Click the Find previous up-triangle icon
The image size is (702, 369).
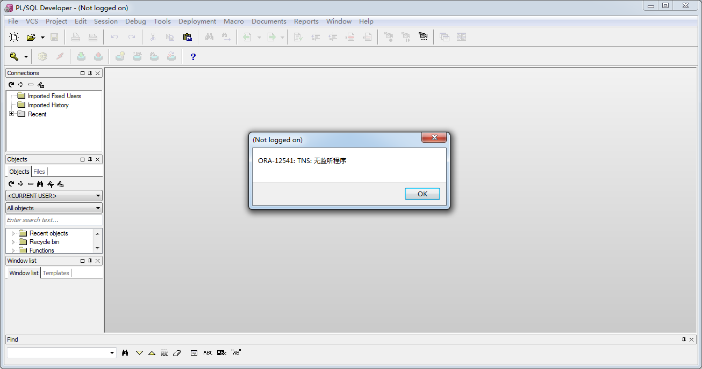click(152, 352)
